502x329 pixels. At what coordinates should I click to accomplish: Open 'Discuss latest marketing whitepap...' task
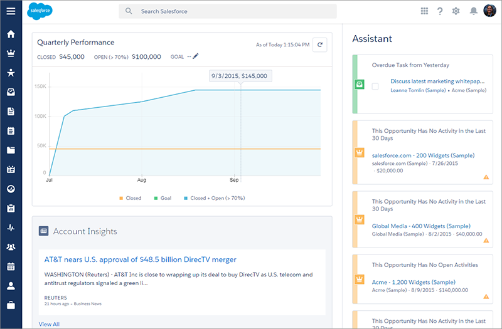point(437,81)
